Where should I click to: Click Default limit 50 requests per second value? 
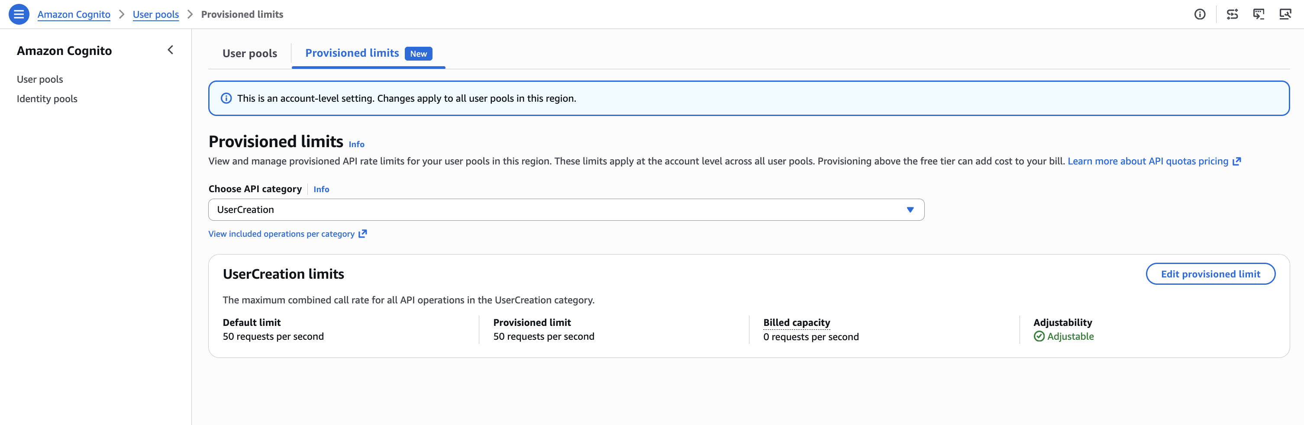click(273, 336)
